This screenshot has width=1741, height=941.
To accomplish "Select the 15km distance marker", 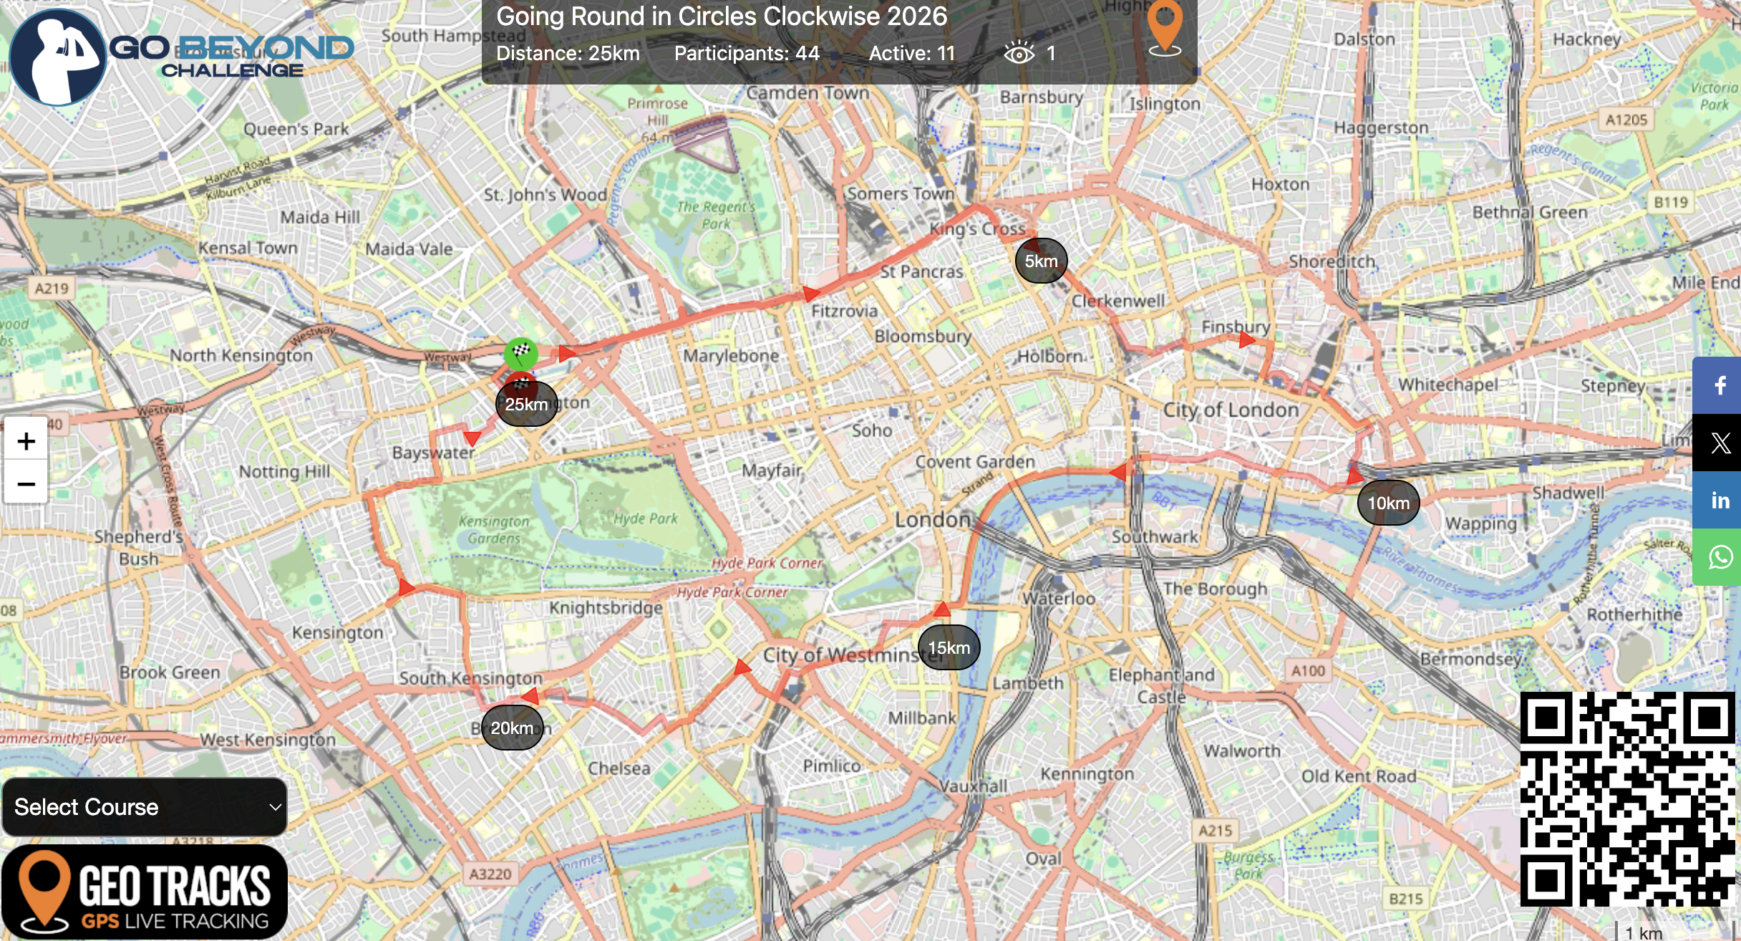I will click(949, 647).
